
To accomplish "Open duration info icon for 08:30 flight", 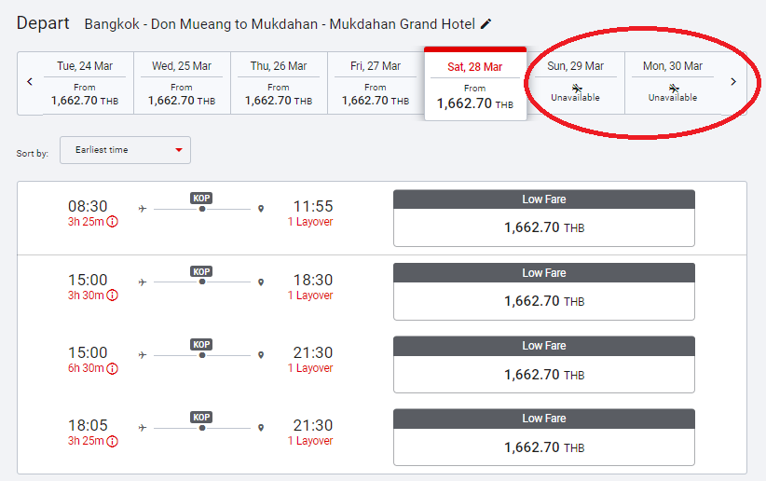I will click(113, 222).
